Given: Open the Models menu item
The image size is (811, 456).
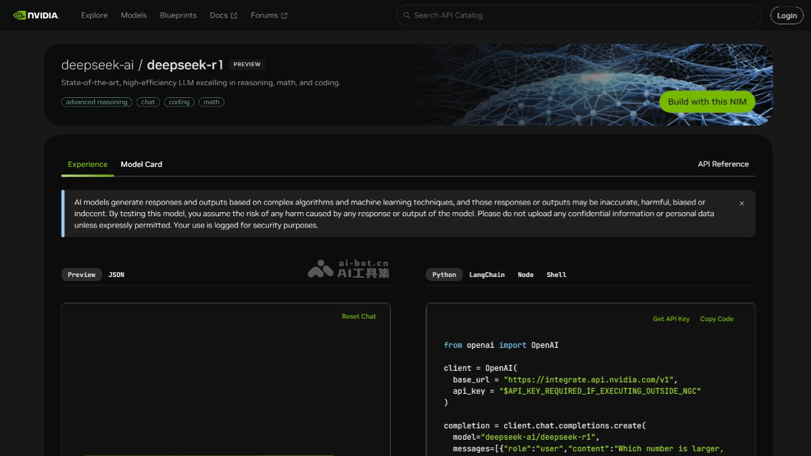Looking at the screenshot, I should (x=134, y=15).
